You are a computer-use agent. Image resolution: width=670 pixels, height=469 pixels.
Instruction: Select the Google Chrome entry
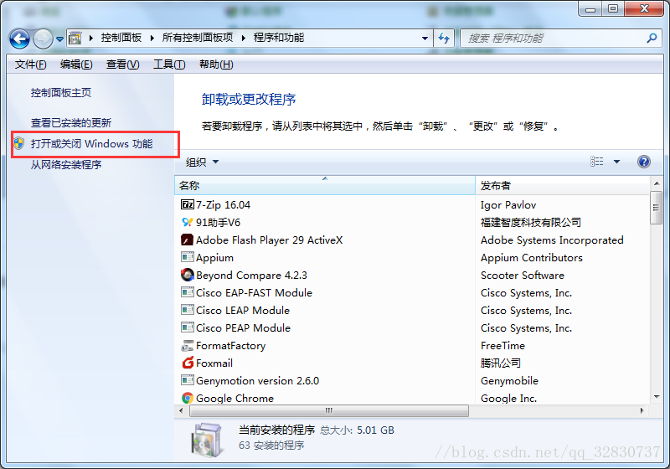coord(234,398)
